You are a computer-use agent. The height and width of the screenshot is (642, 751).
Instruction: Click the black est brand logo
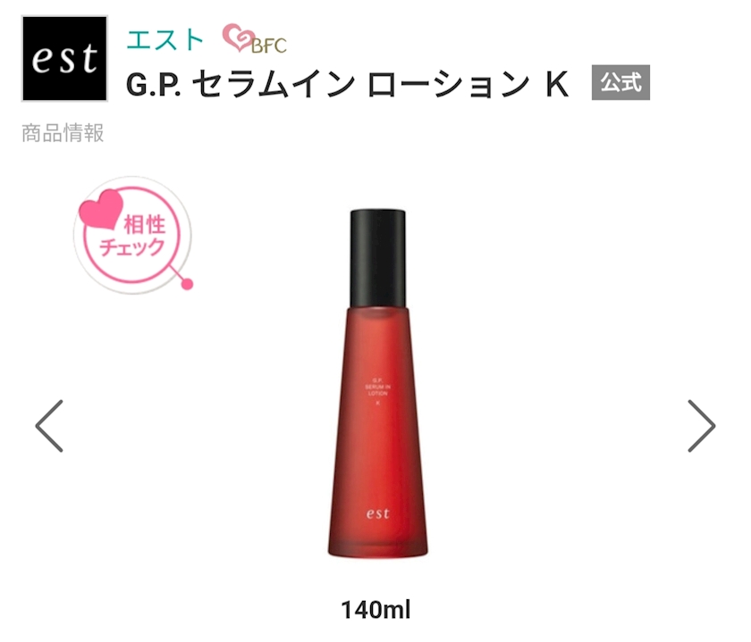pos(64,58)
